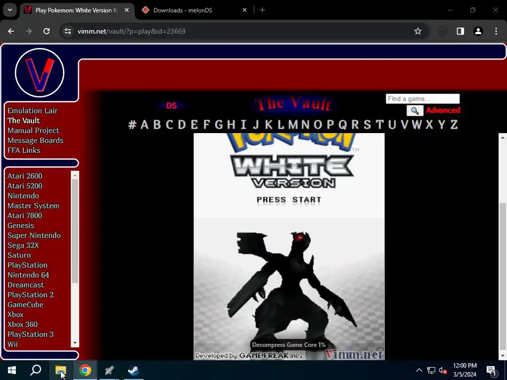This screenshot has height=380, width=507.
Task: Select Master System in systems list
Action: point(33,206)
